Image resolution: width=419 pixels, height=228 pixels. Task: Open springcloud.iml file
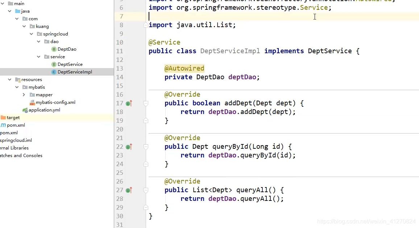(x=16, y=140)
